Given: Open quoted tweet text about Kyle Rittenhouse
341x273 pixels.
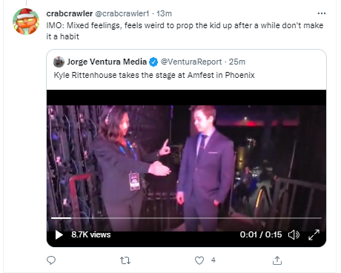Looking at the screenshot, I should point(154,75).
